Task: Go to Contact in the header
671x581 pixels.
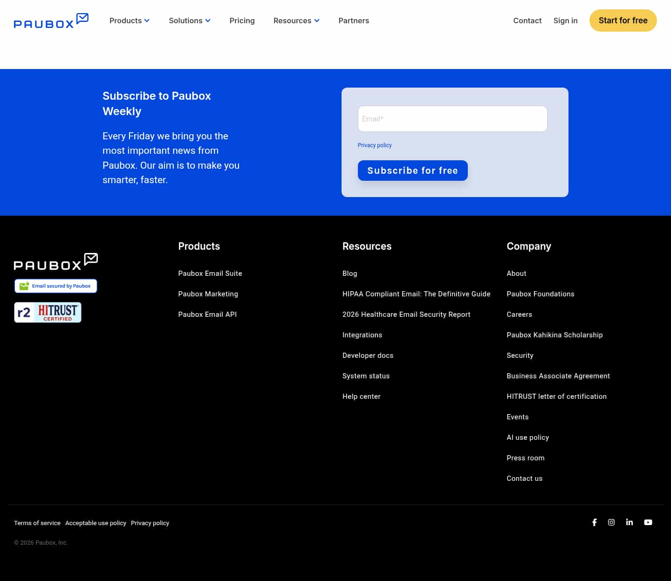Action: 527,21
